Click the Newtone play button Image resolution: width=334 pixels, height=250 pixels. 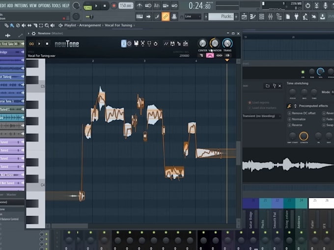pos(39,44)
